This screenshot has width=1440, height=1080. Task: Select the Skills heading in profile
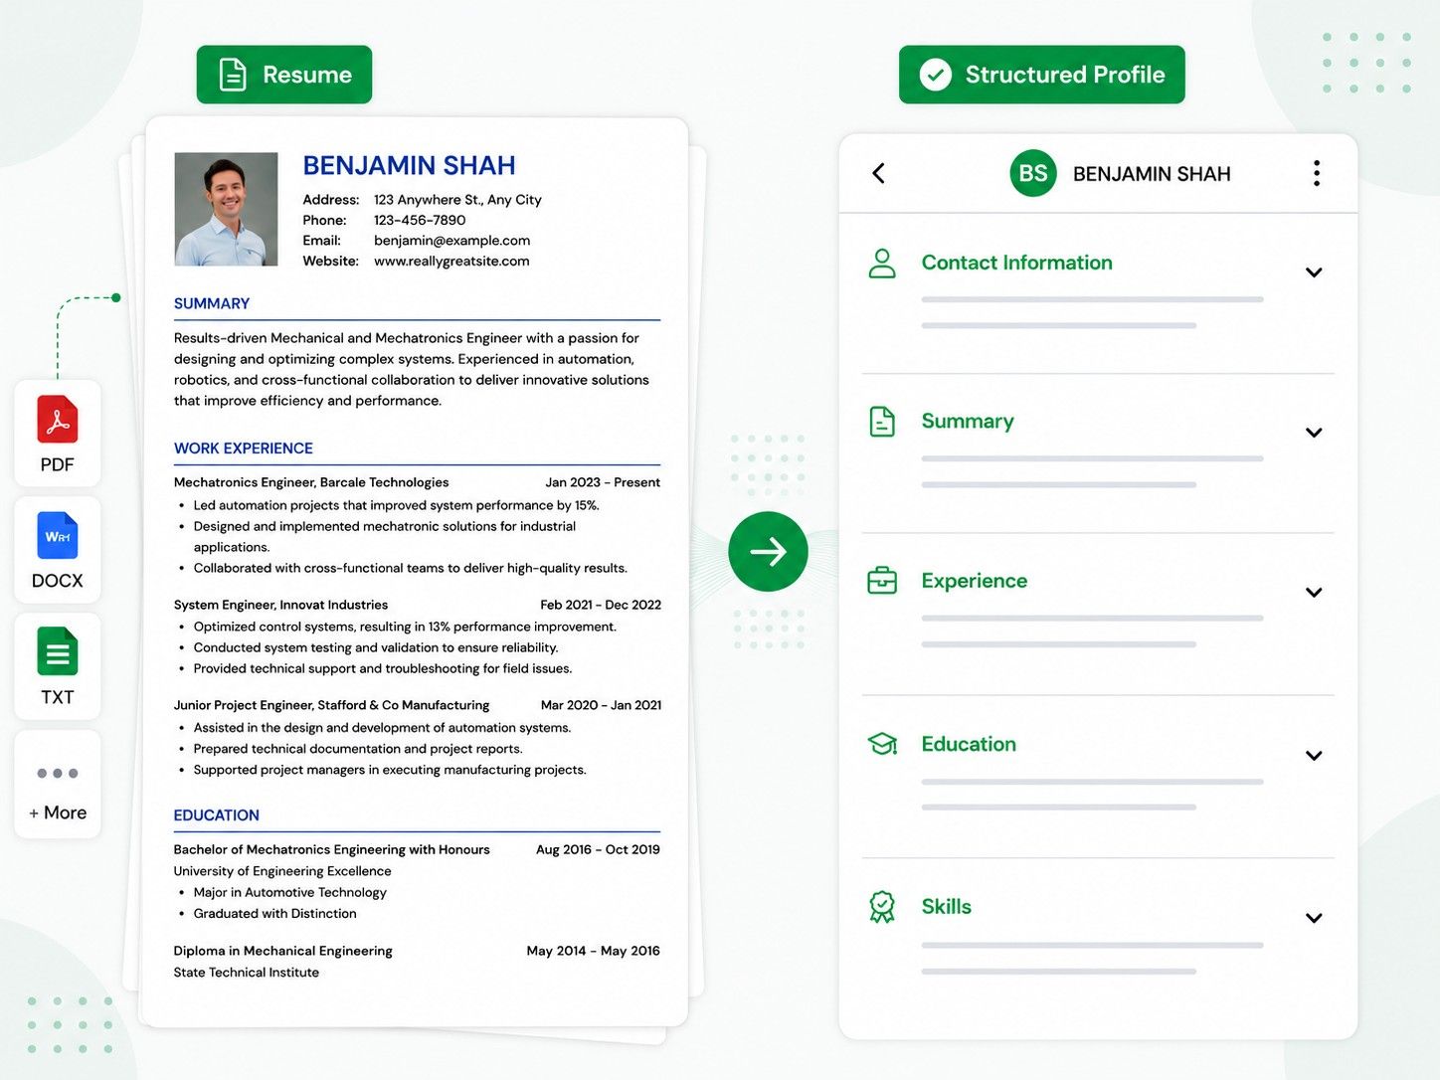pyautogui.click(x=946, y=906)
